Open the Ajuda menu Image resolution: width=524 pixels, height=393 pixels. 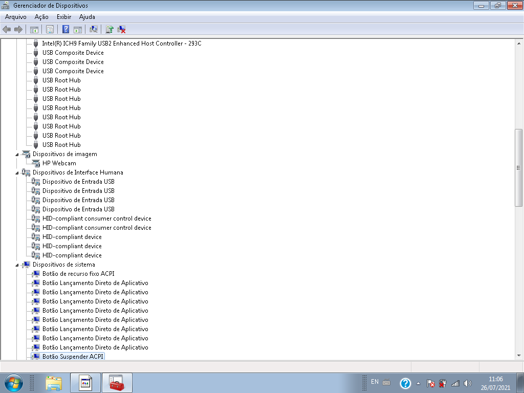(x=87, y=17)
